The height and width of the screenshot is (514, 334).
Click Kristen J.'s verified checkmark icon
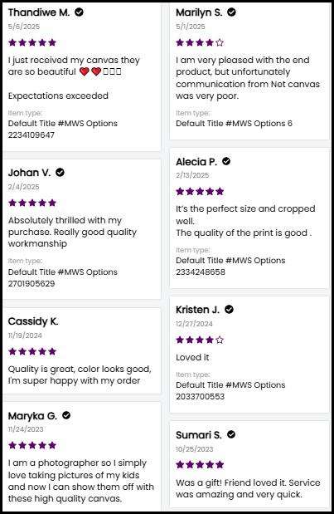(229, 309)
